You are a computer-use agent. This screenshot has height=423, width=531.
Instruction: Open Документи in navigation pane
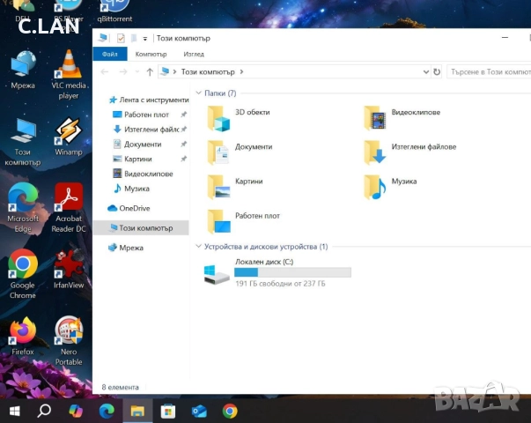pos(137,145)
